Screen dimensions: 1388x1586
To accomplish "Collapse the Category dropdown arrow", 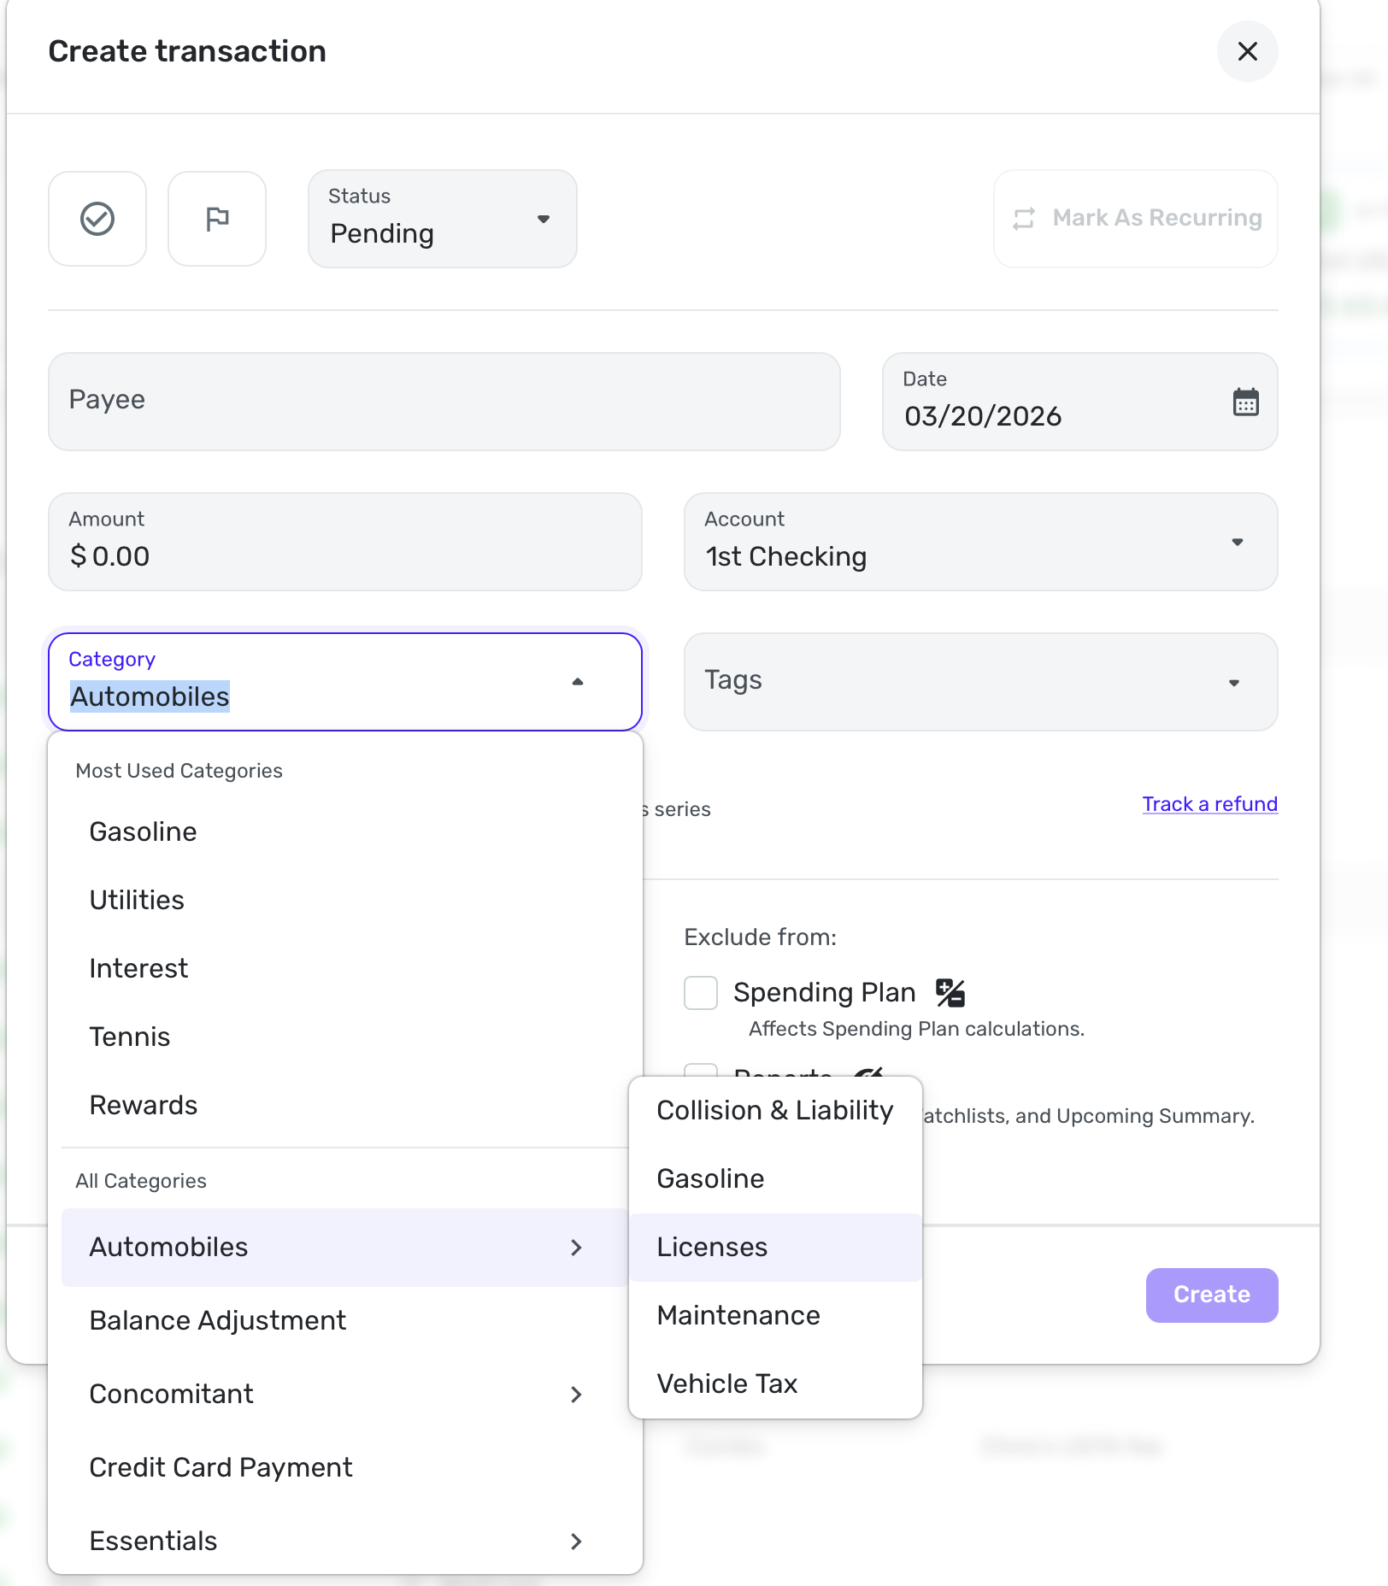I will coord(578,682).
